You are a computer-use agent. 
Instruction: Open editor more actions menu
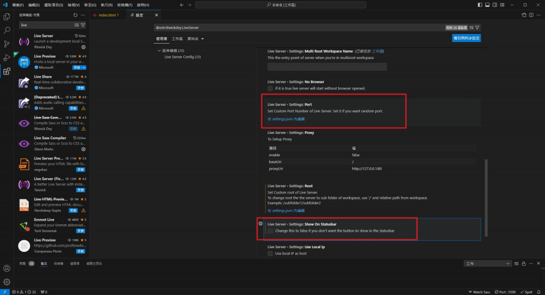tap(539, 15)
